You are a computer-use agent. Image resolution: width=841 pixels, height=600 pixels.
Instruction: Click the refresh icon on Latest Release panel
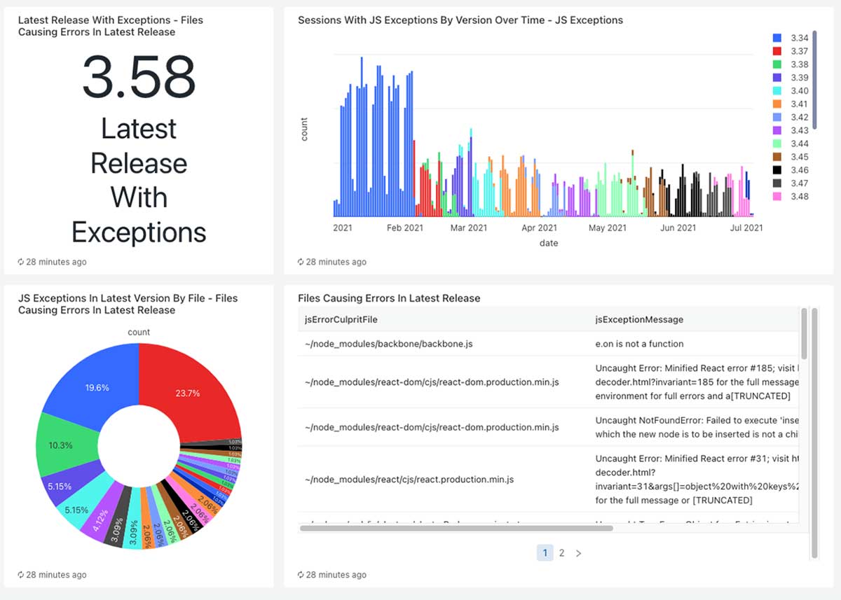coord(22,262)
